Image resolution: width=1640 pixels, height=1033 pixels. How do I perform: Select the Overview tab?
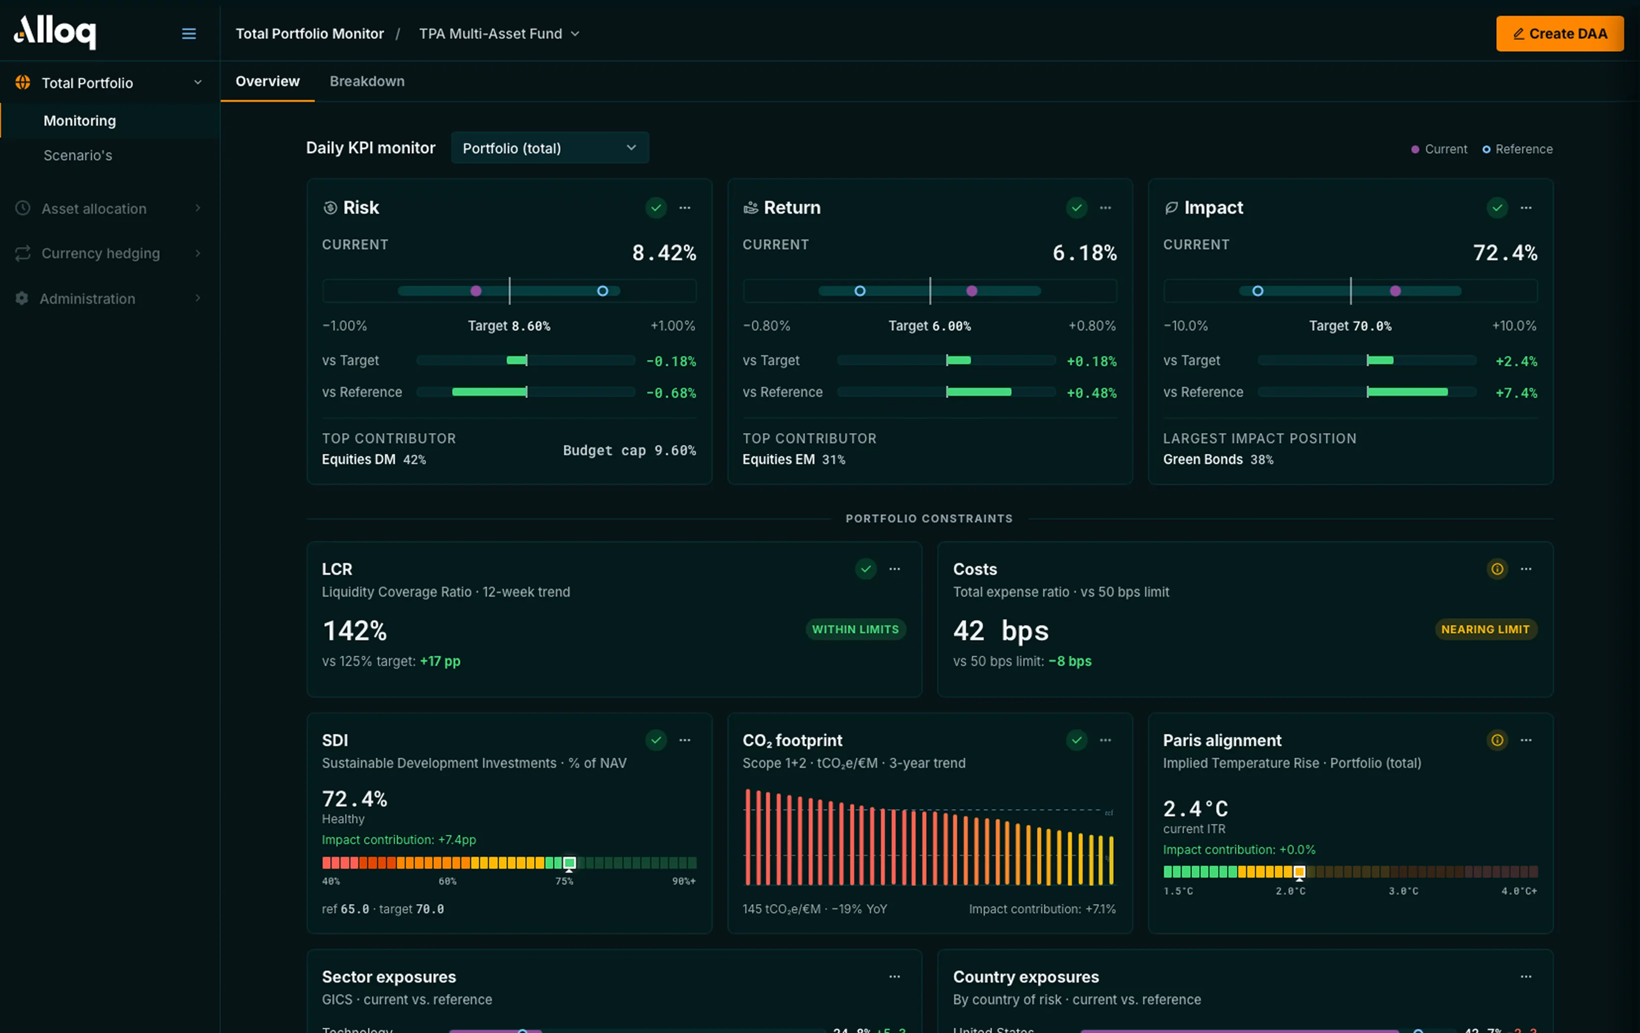[x=268, y=81]
